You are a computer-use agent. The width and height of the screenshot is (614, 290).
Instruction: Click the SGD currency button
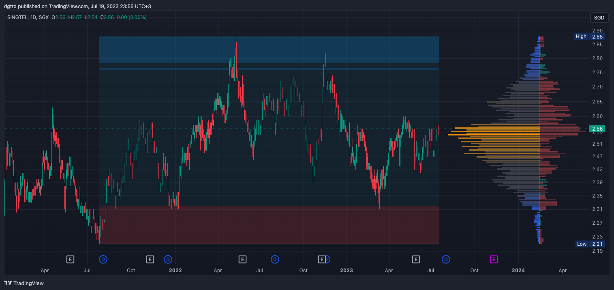click(599, 17)
